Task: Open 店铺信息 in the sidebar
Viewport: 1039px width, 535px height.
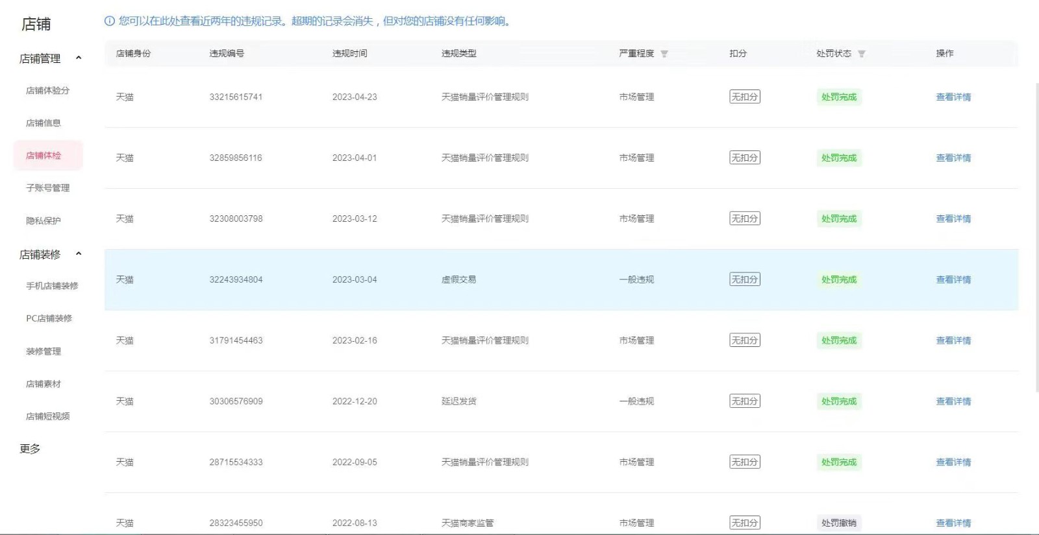Action: (x=44, y=123)
